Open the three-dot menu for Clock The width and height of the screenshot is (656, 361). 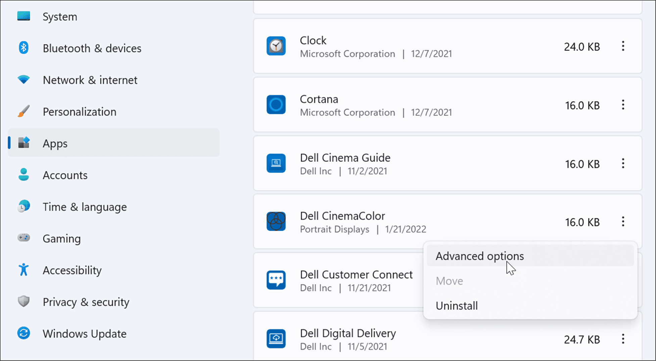click(623, 46)
